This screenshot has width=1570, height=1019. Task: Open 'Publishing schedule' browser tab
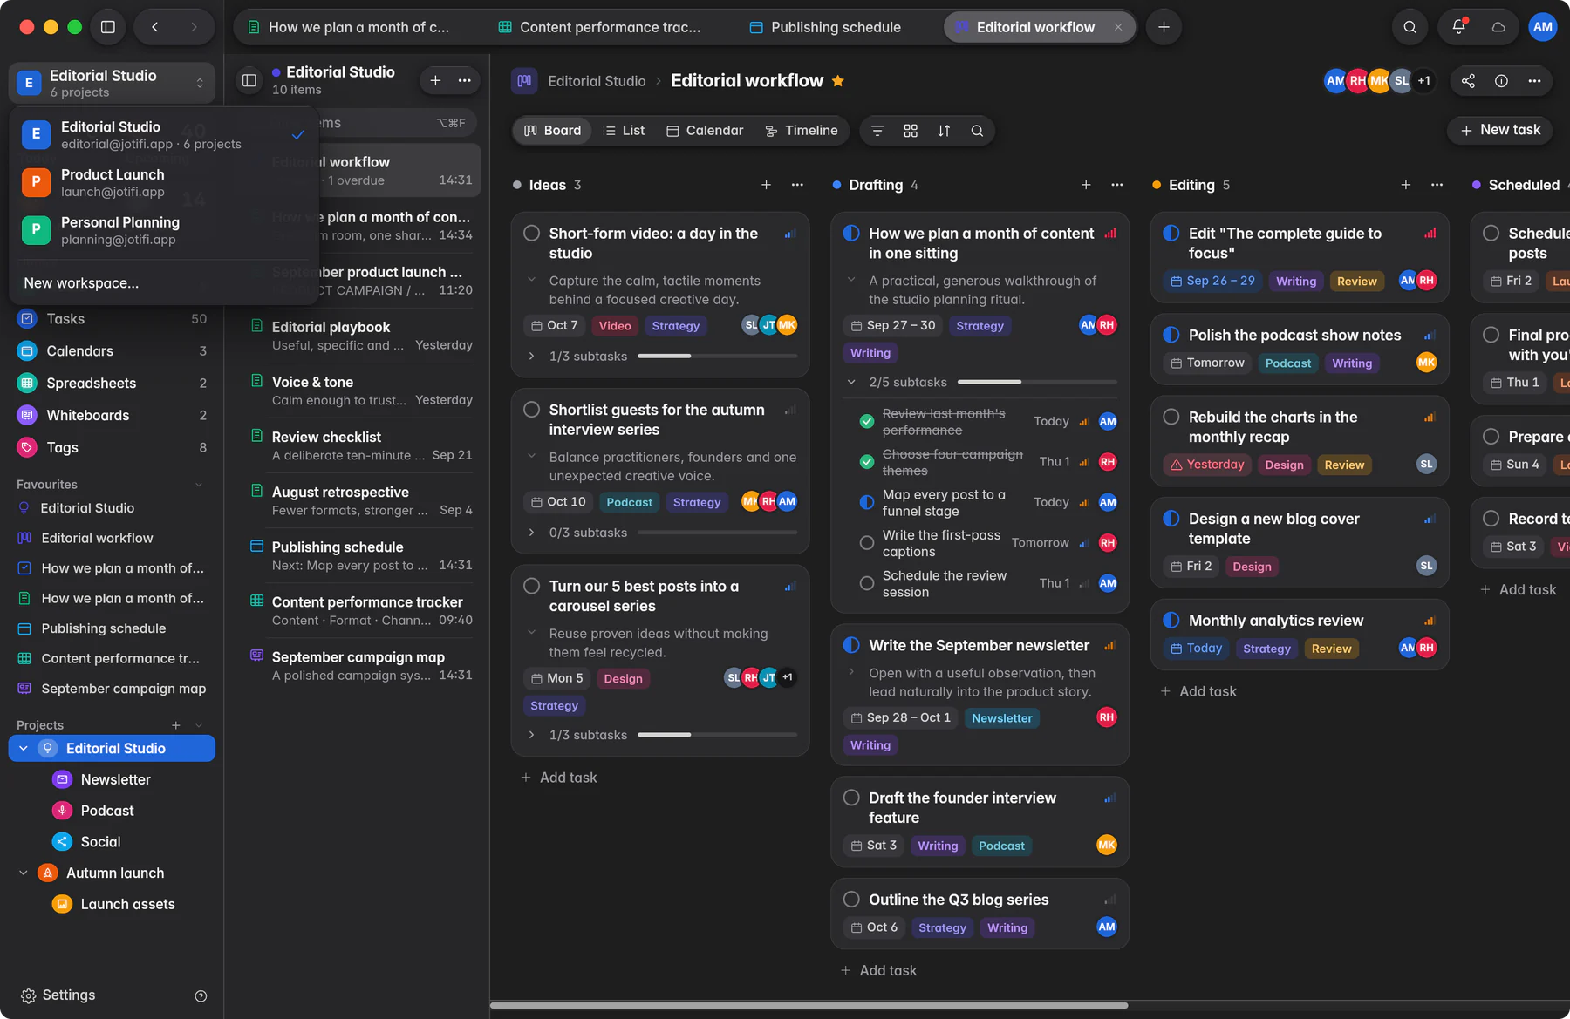tap(825, 27)
